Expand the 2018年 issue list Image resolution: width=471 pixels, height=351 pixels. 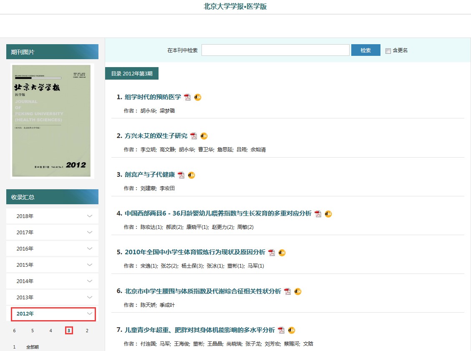pos(52,216)
